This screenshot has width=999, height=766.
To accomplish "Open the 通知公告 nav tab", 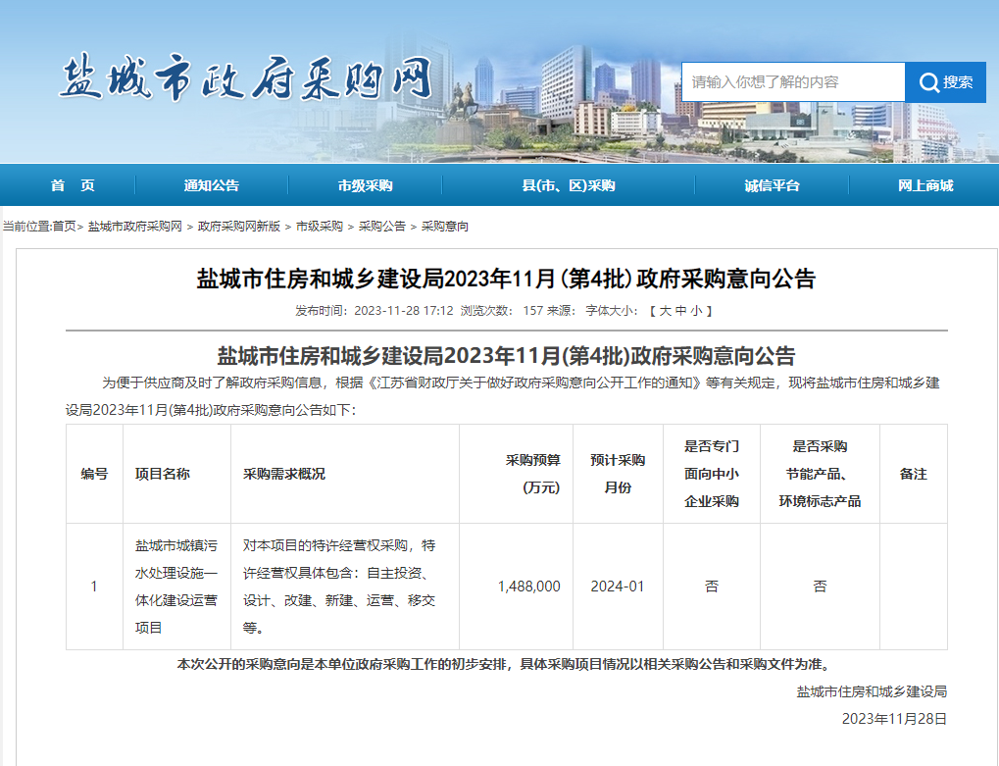I will pos(212,185).
